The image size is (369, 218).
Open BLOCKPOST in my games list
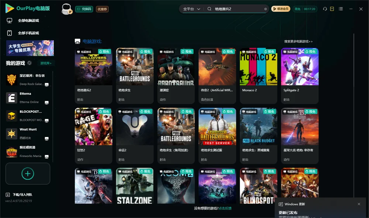[28, 116]
